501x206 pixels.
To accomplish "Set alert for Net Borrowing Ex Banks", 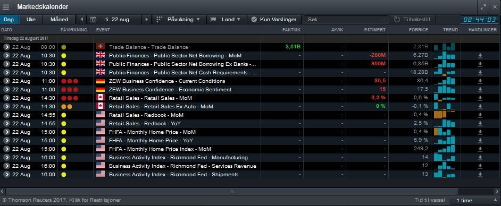I will pos(480,64).
